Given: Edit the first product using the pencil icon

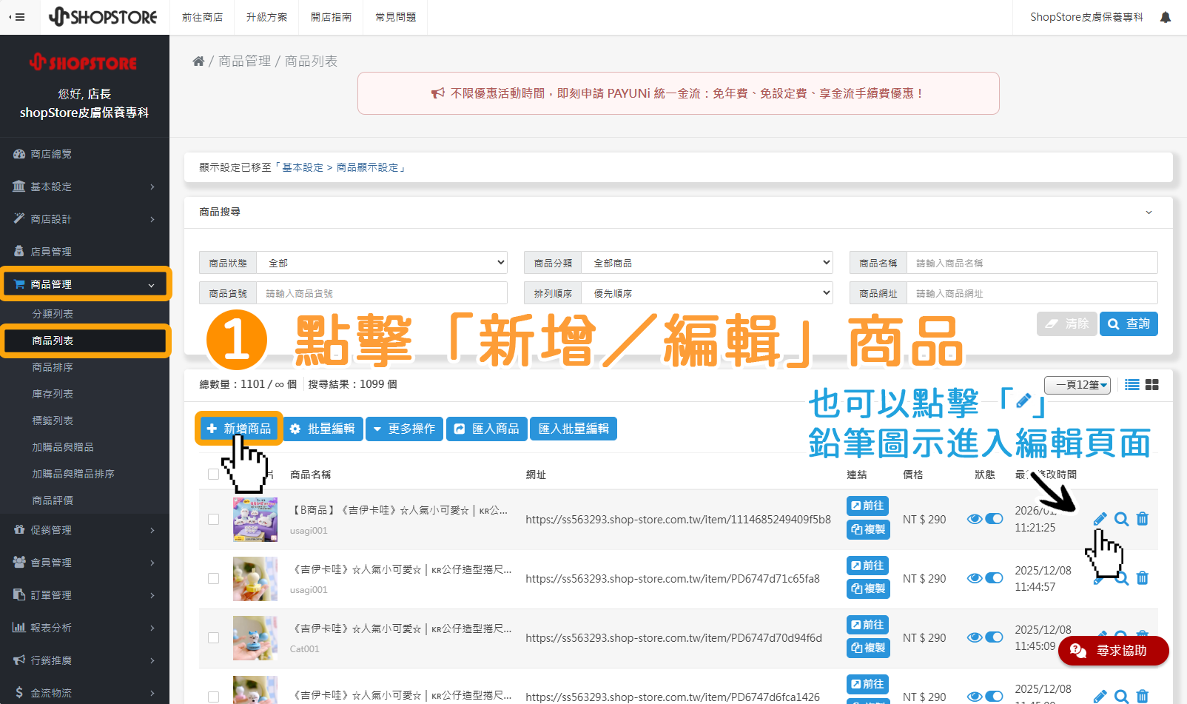Looking at the screenshot, I should [x=1100, y=518].
